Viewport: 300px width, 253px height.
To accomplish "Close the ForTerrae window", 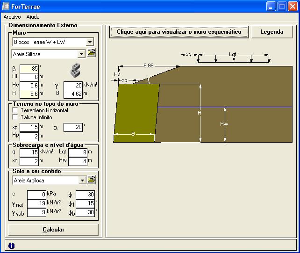I will [293, 7].
